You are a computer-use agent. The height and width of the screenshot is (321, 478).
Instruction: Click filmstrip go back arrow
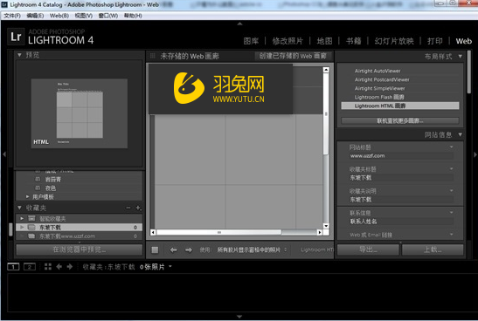[59, 267]
